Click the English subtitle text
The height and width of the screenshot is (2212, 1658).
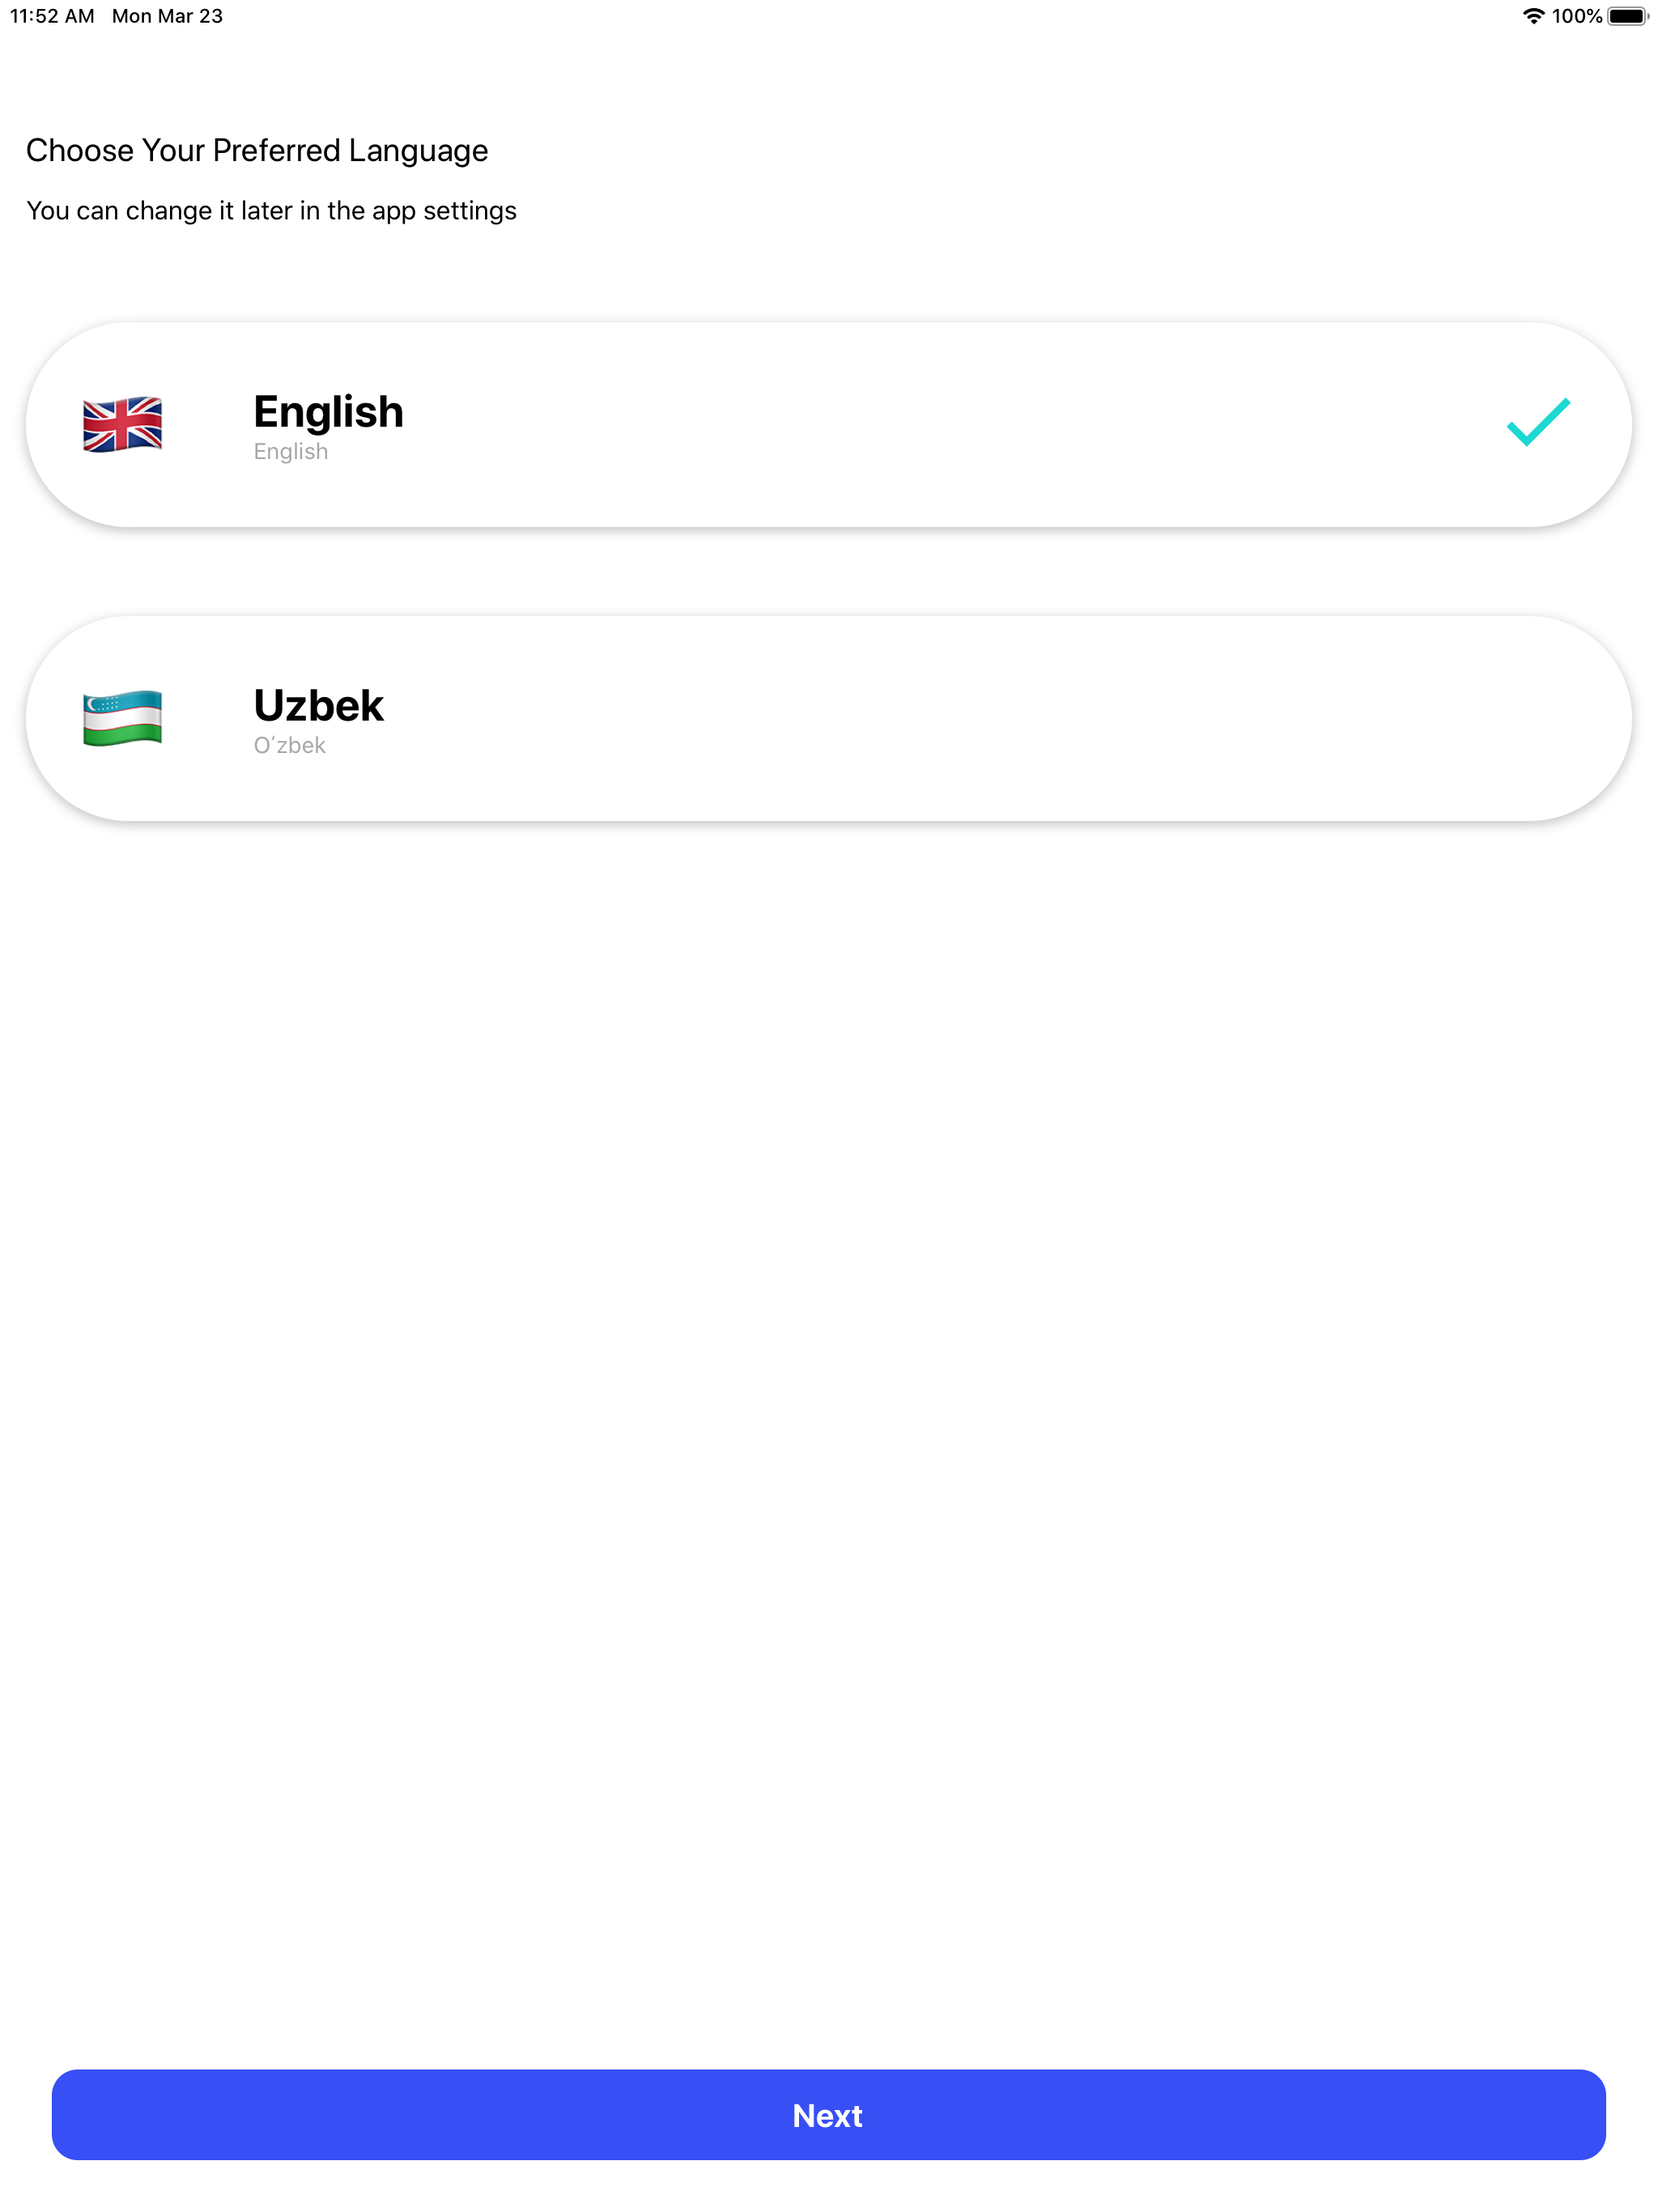[290, 451]
